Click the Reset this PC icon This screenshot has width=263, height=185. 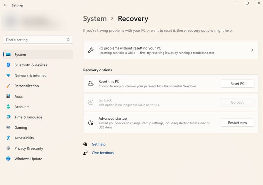click(x=91, y=84)
